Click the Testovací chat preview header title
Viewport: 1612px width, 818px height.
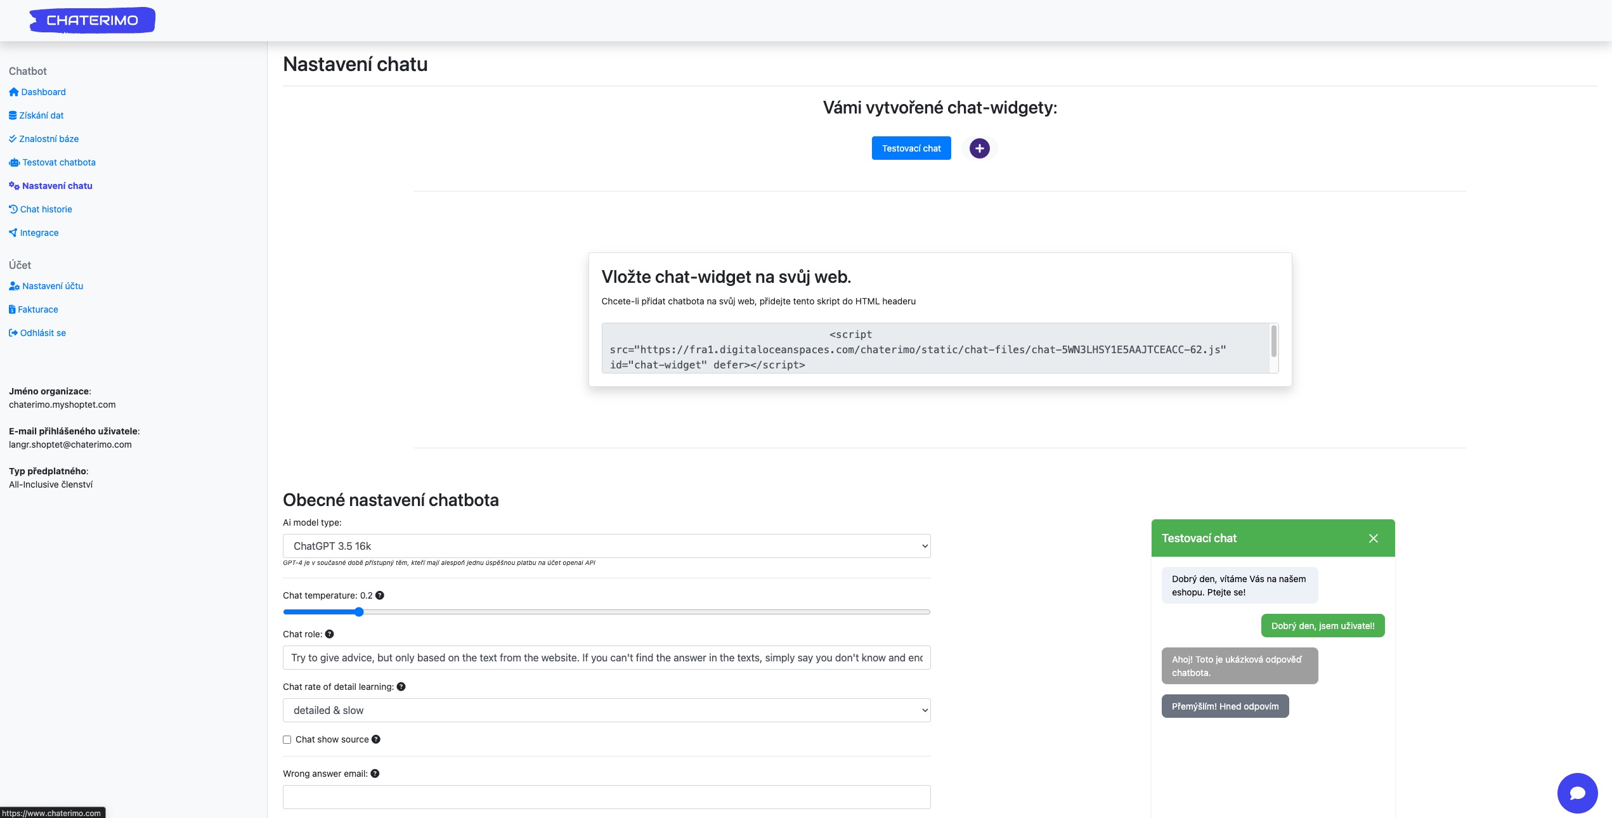pos(1199,538)
